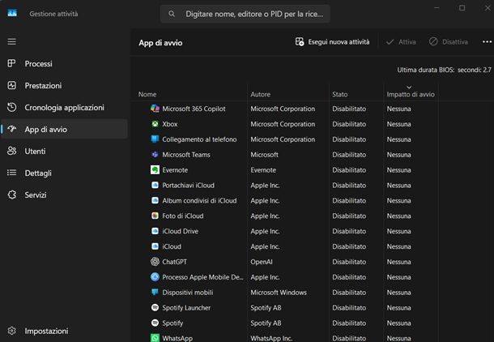The height and width of the screenshot is (342, 494).
Task: Open the three-dots more options menu
Action: [487, 42]
